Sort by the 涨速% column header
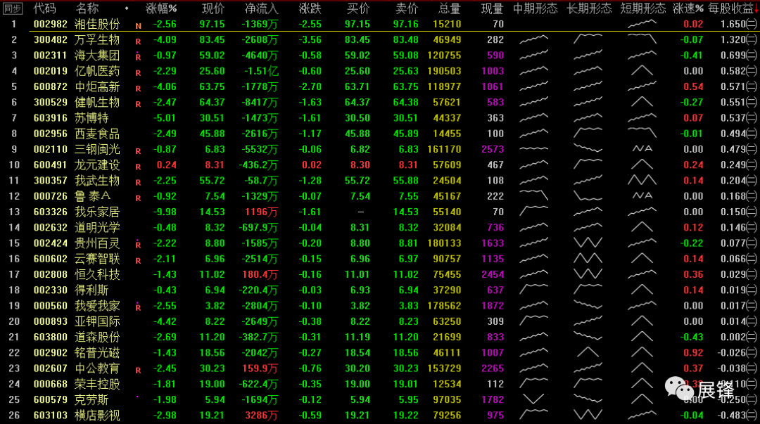This screenshot has height=424, width=760. pos(688,8)
